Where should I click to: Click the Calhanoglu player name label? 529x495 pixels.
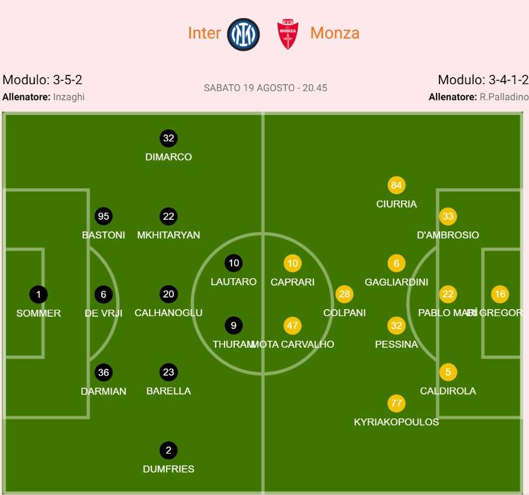click(x=168, y=313)
